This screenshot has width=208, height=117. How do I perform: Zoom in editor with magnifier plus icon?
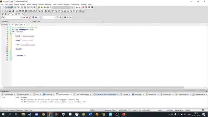[x=39, y=11]
